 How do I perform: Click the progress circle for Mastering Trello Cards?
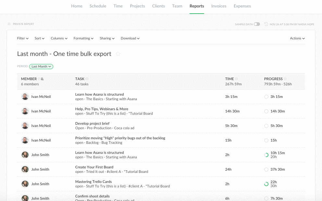pyautogui.click(x=266, y=184)
